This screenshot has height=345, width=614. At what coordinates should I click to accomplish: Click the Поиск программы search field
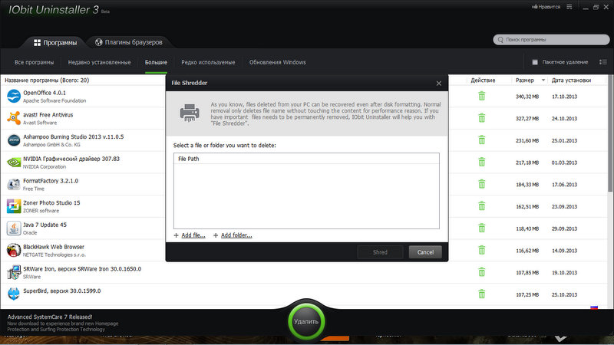tap(551, 40)
